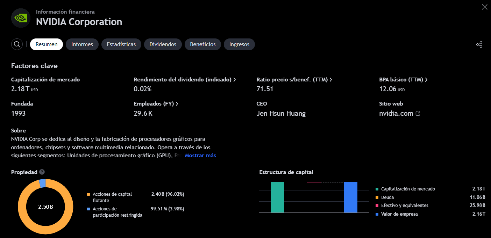Click the share icon at top right

click(x=479, y=44)
